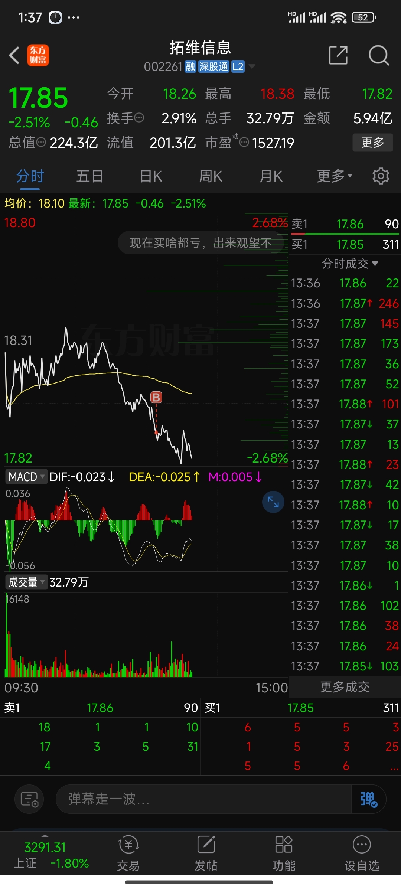The height and width of the screenshot is (891, 401).
Task: Tap info icon beside 市盈
Action: [x=244, y=142]
